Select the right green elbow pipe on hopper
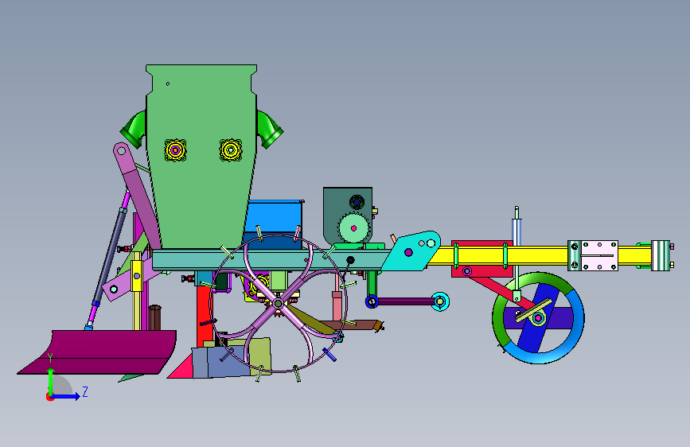 (269, 130)
